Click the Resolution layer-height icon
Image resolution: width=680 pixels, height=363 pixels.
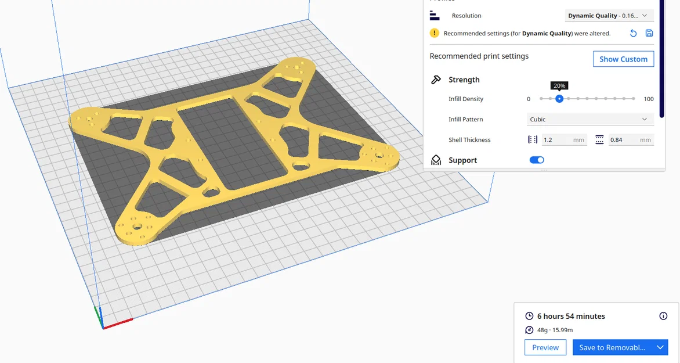(x=434, y=16)
